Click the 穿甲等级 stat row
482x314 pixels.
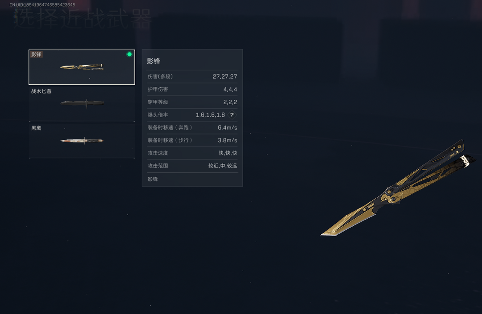(192, 102)
